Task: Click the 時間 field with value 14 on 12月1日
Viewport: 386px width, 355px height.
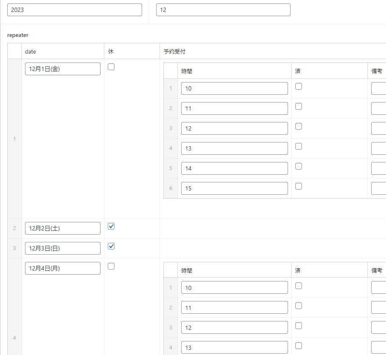Action: pos(234,168)
